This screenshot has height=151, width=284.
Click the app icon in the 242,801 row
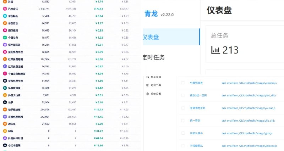click(5, 117)
